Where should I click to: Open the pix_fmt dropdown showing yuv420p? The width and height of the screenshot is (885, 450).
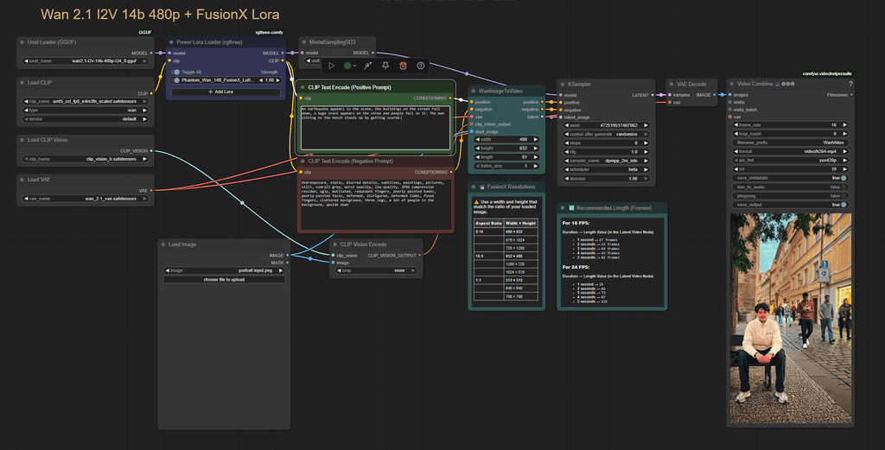click(x=790, y=161)
